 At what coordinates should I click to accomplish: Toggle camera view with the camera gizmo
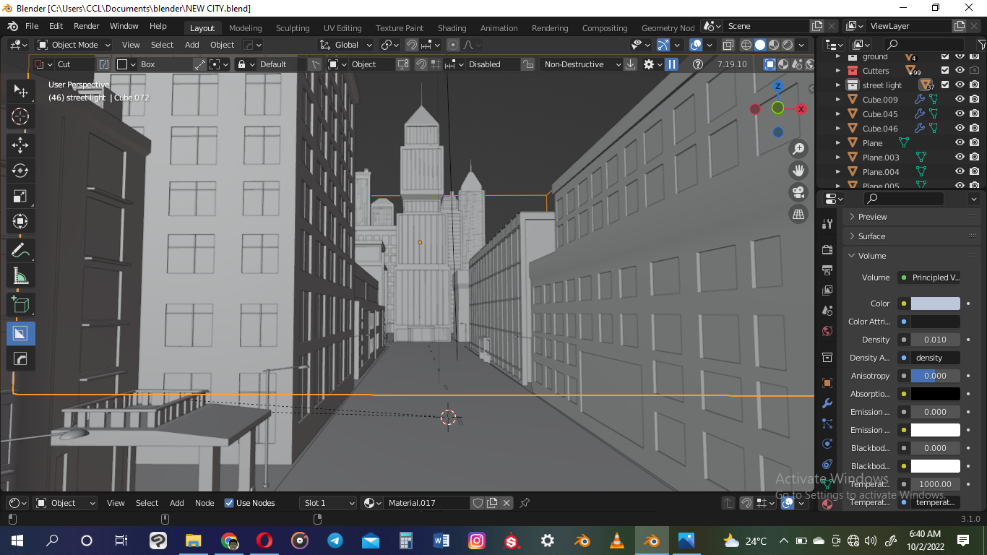(x=798, y=192)
